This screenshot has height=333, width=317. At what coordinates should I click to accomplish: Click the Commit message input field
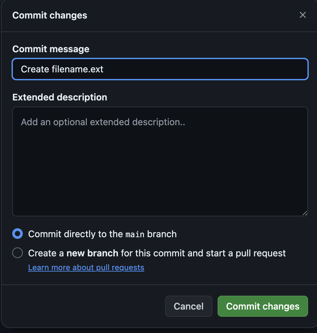tap(160, 69)
